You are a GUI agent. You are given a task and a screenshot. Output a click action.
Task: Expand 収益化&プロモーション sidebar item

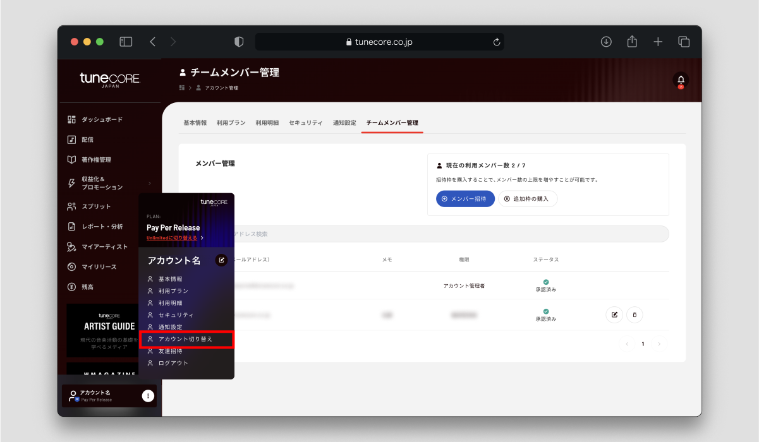pos(109,183)
